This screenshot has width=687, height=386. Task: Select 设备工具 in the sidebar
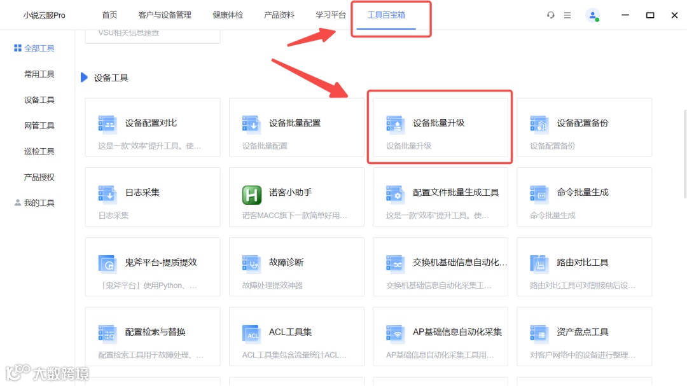coord(39,100)
